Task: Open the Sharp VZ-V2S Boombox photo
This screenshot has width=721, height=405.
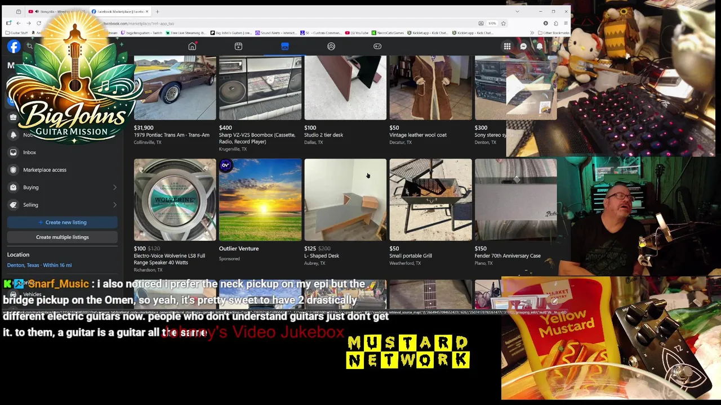Action: 260,88
